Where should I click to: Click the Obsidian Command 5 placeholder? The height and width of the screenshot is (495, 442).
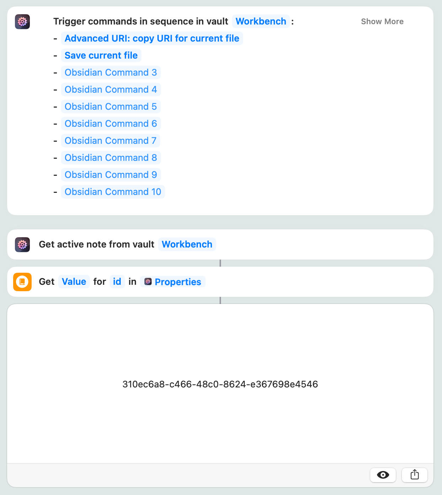coord(110,107)
